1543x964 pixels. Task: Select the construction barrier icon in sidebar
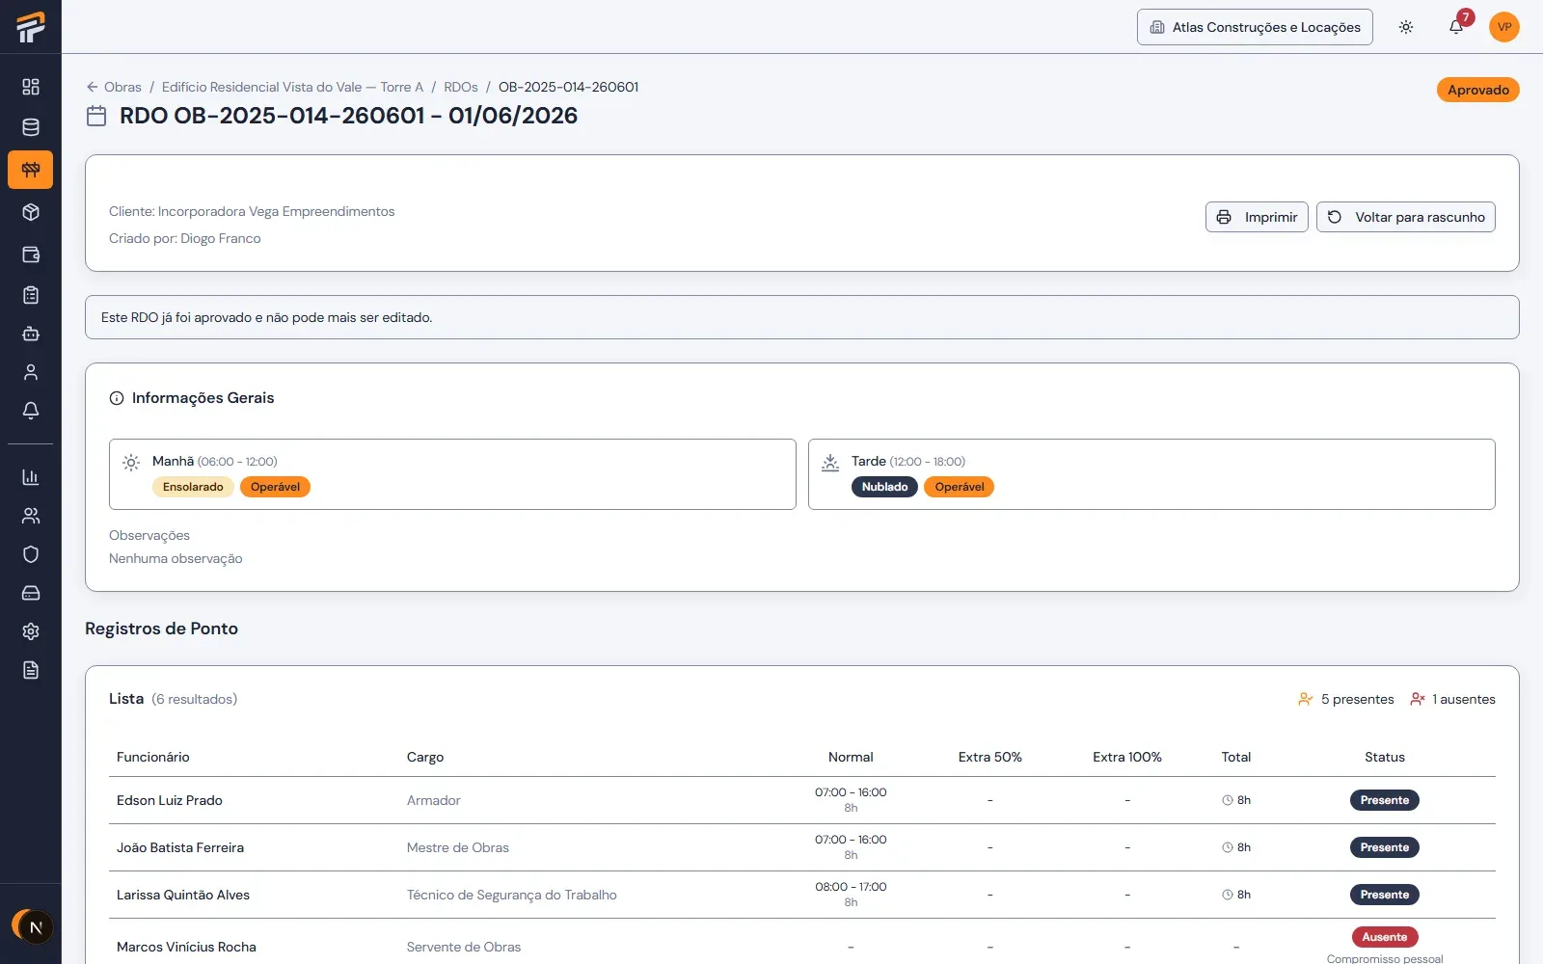pyautogui.click(x=31, y=170)
